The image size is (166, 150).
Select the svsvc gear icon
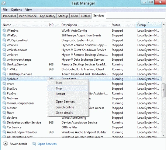(4, 84)
